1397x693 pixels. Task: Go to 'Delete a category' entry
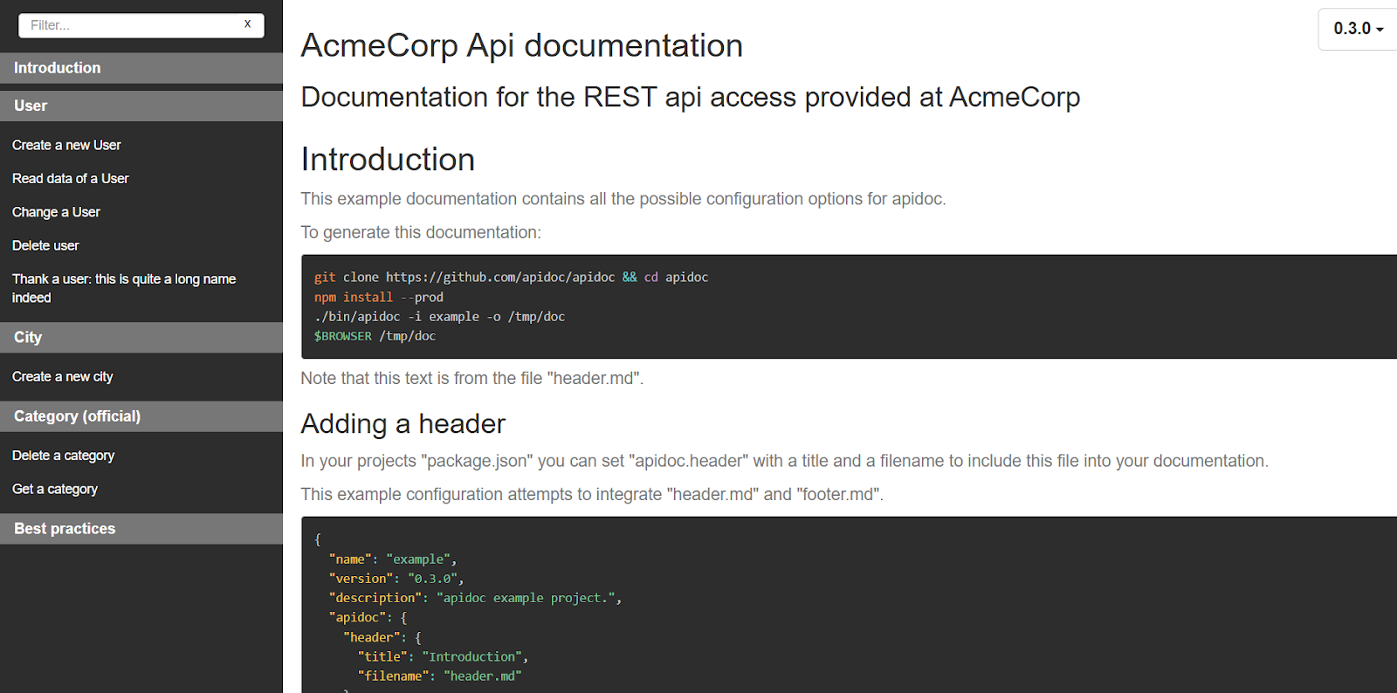(x=63, y=456)
